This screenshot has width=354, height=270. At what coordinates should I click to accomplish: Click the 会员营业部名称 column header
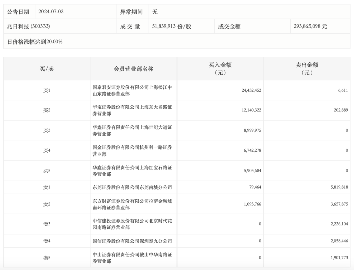click(x=134, y=69)
